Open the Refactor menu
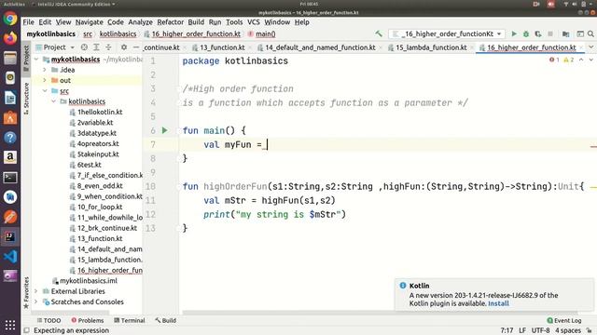This screenshot has height=335, width=597. click(x=170, y=22)
